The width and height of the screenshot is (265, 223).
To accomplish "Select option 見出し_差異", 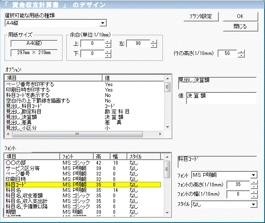I will pos(84,122).
